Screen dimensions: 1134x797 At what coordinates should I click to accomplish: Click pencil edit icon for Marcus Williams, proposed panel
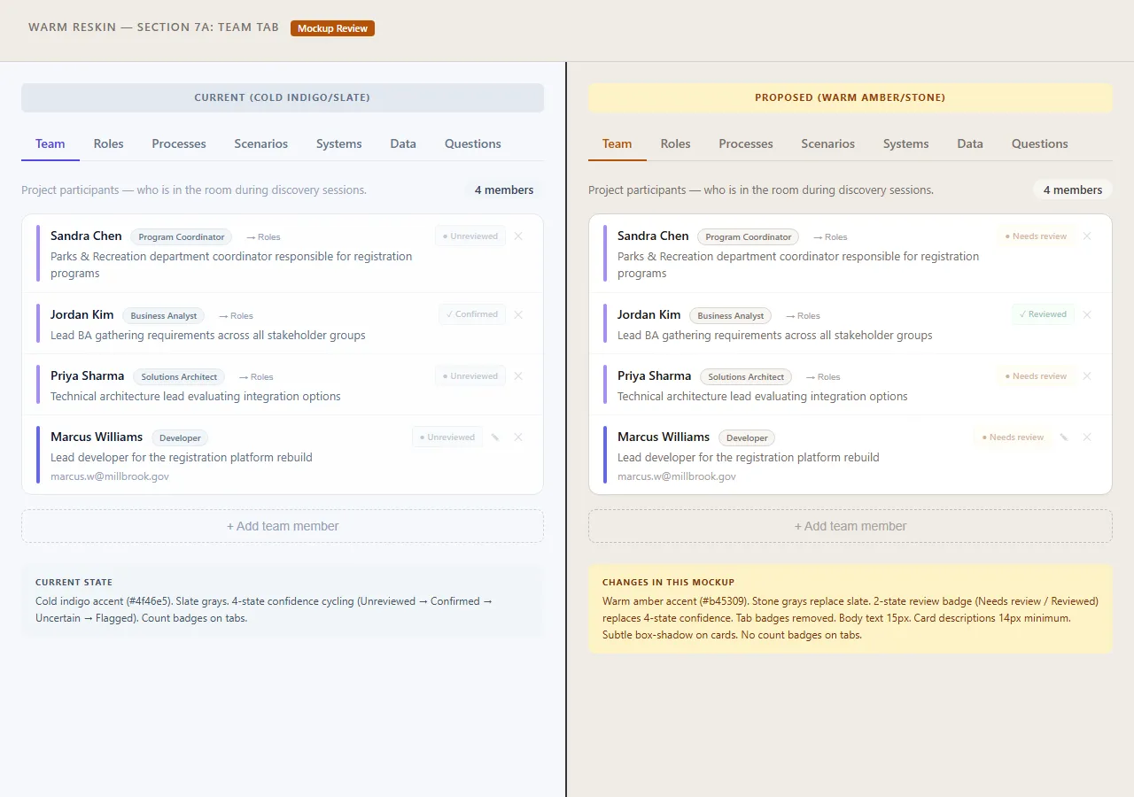[1064, 437]
